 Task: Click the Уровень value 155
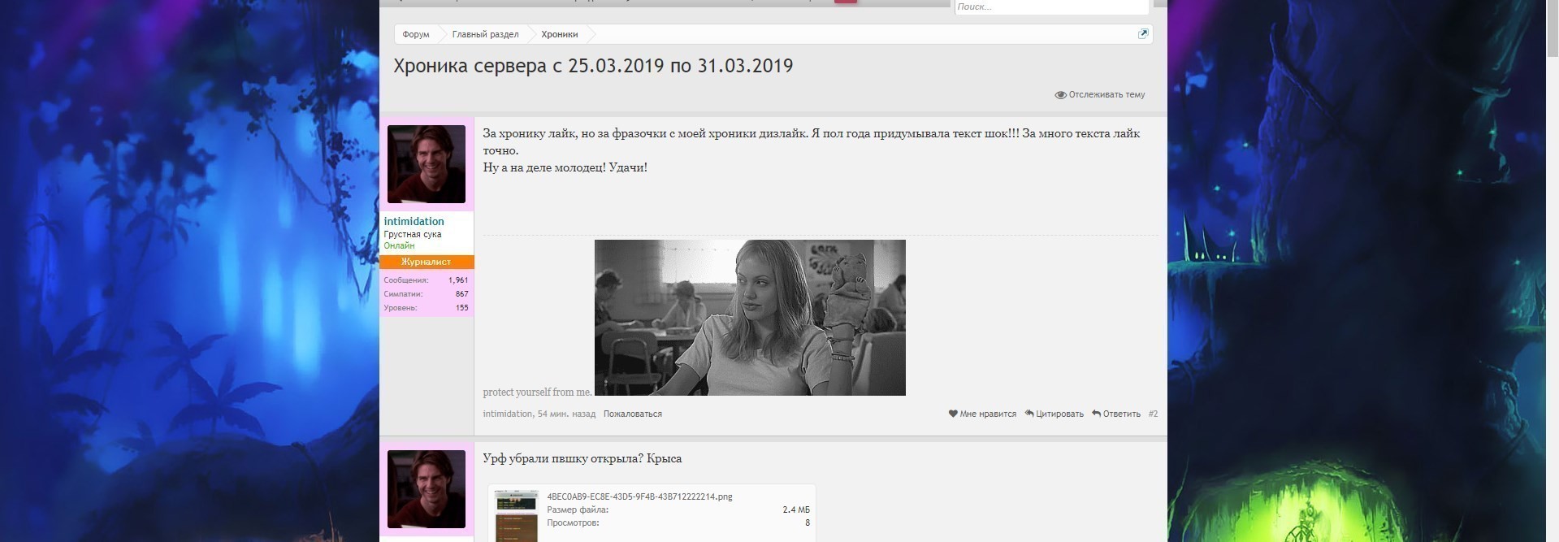click(461, 308)
